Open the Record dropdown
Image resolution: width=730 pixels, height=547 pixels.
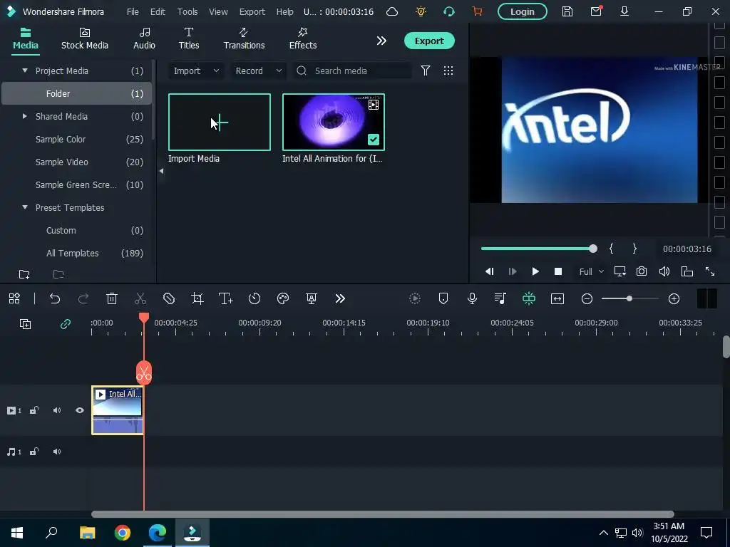coord(258,71)
